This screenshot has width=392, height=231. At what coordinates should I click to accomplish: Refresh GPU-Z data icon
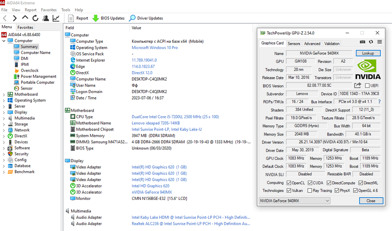click(x=371, y=42)
